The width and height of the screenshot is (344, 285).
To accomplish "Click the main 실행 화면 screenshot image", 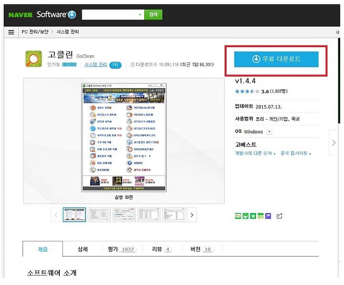I will pos(124,138).
